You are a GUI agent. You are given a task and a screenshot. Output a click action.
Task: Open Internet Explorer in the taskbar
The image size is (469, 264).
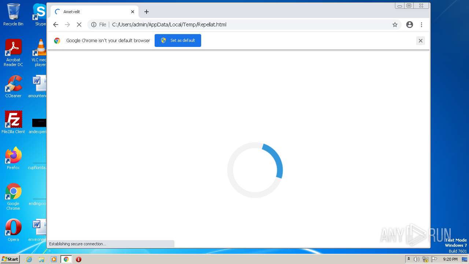coord(29,259)
